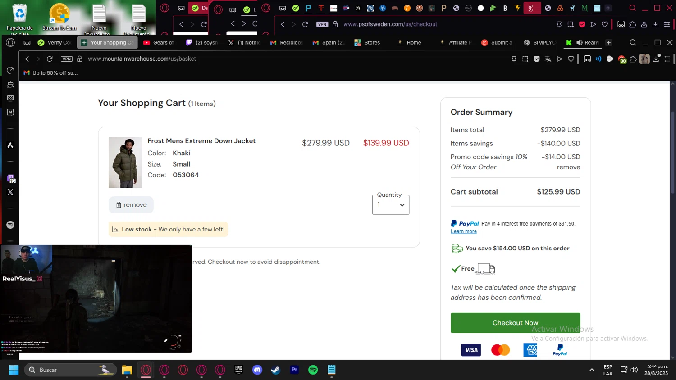Open the Quantity dropdown
This screenshot has width=676, height=380.
[x=390, y=205]
